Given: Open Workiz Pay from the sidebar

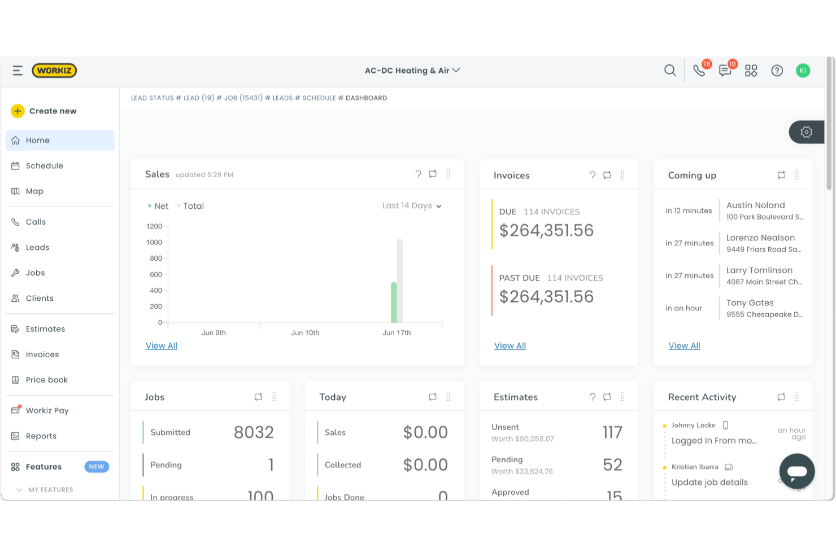Looking at the screenshot, I should tap(47, 410).
